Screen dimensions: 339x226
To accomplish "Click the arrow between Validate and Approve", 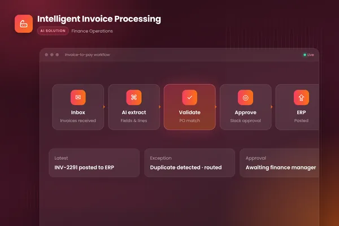I will point(216,107).
